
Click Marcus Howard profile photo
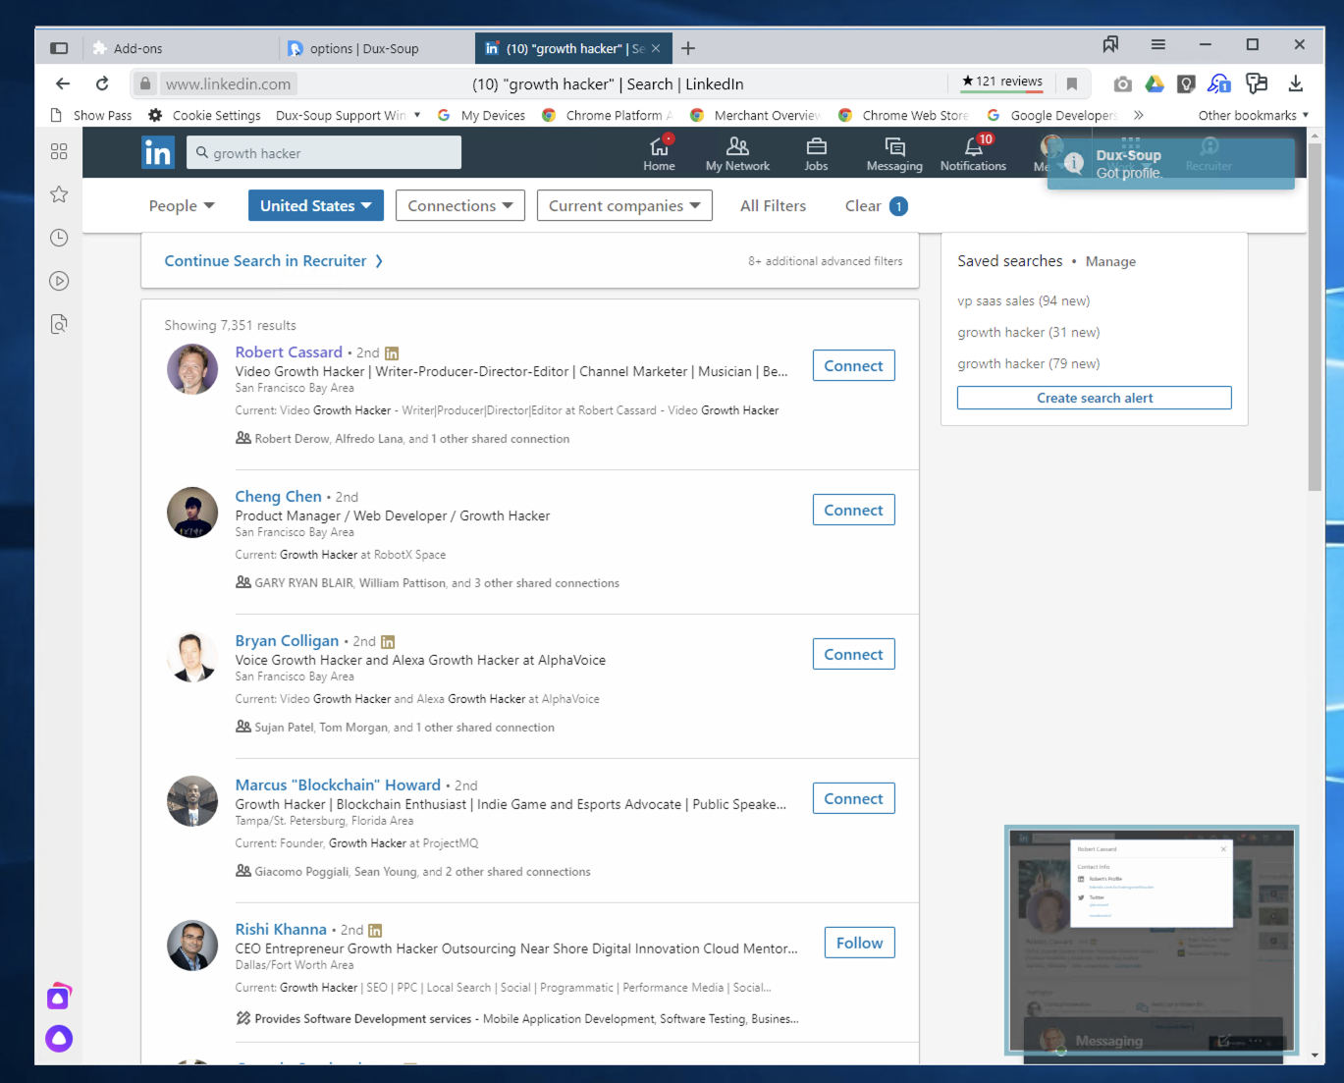coord(192,801)
